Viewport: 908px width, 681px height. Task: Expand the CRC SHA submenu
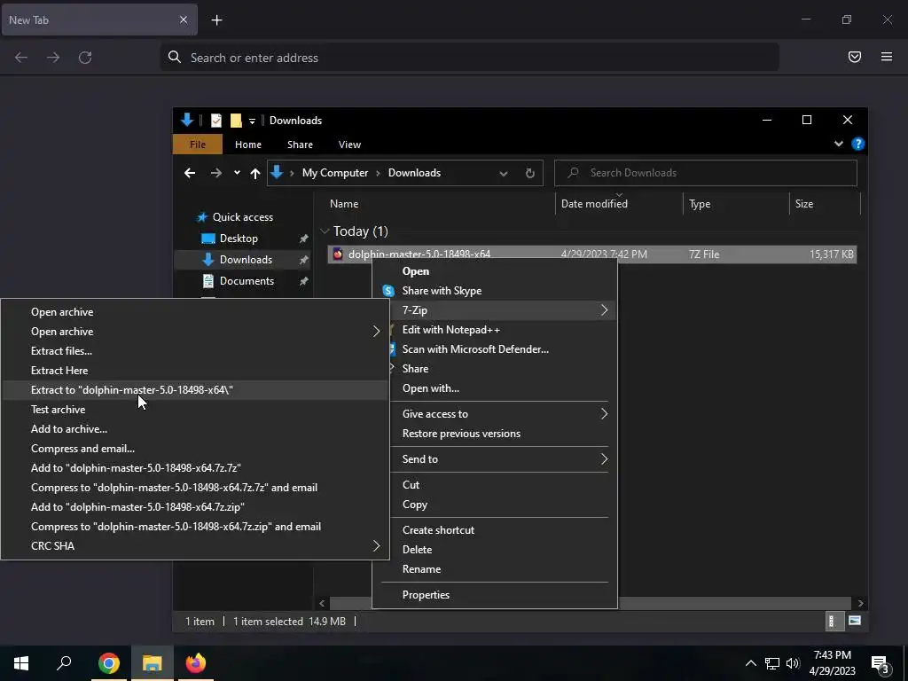coord(195,545)
